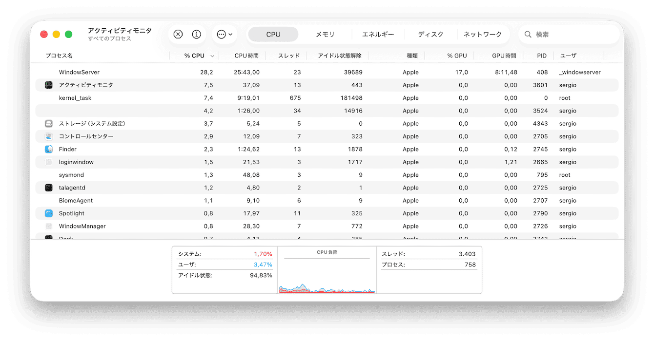Image resolution: width=654 pixels, height=341 pixels.
Task: Click the WindowManager row icon
Action: click(x=49, y=226)
